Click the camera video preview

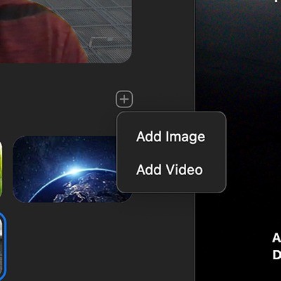pyautogui.click(x=66, y=32)
